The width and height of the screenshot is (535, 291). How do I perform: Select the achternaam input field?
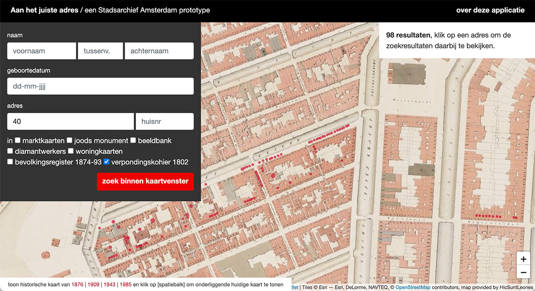(159, 51)
